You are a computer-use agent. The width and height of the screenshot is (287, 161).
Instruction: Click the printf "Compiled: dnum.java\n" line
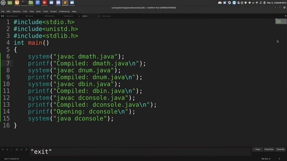click(85, 77)
